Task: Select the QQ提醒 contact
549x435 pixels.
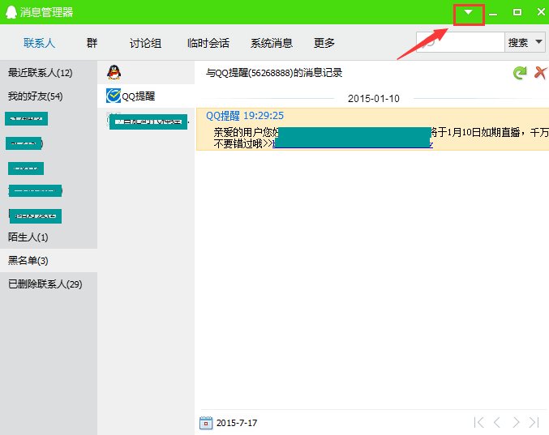Action: tap(146, 96)
